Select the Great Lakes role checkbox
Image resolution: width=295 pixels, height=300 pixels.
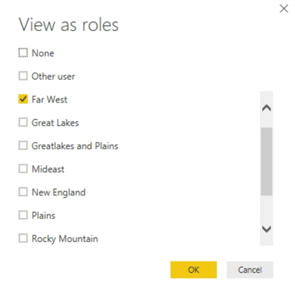pyautogui.click(x=23, y=122)
